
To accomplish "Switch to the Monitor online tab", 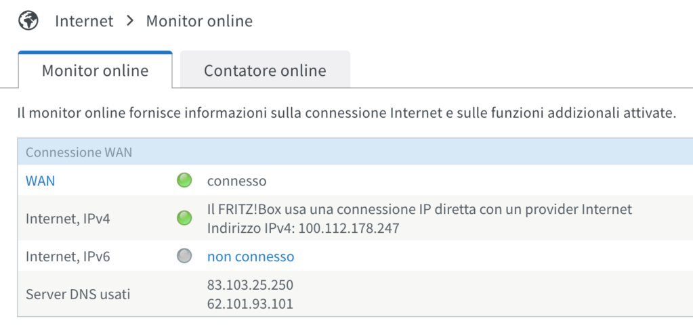I will 95,70.
